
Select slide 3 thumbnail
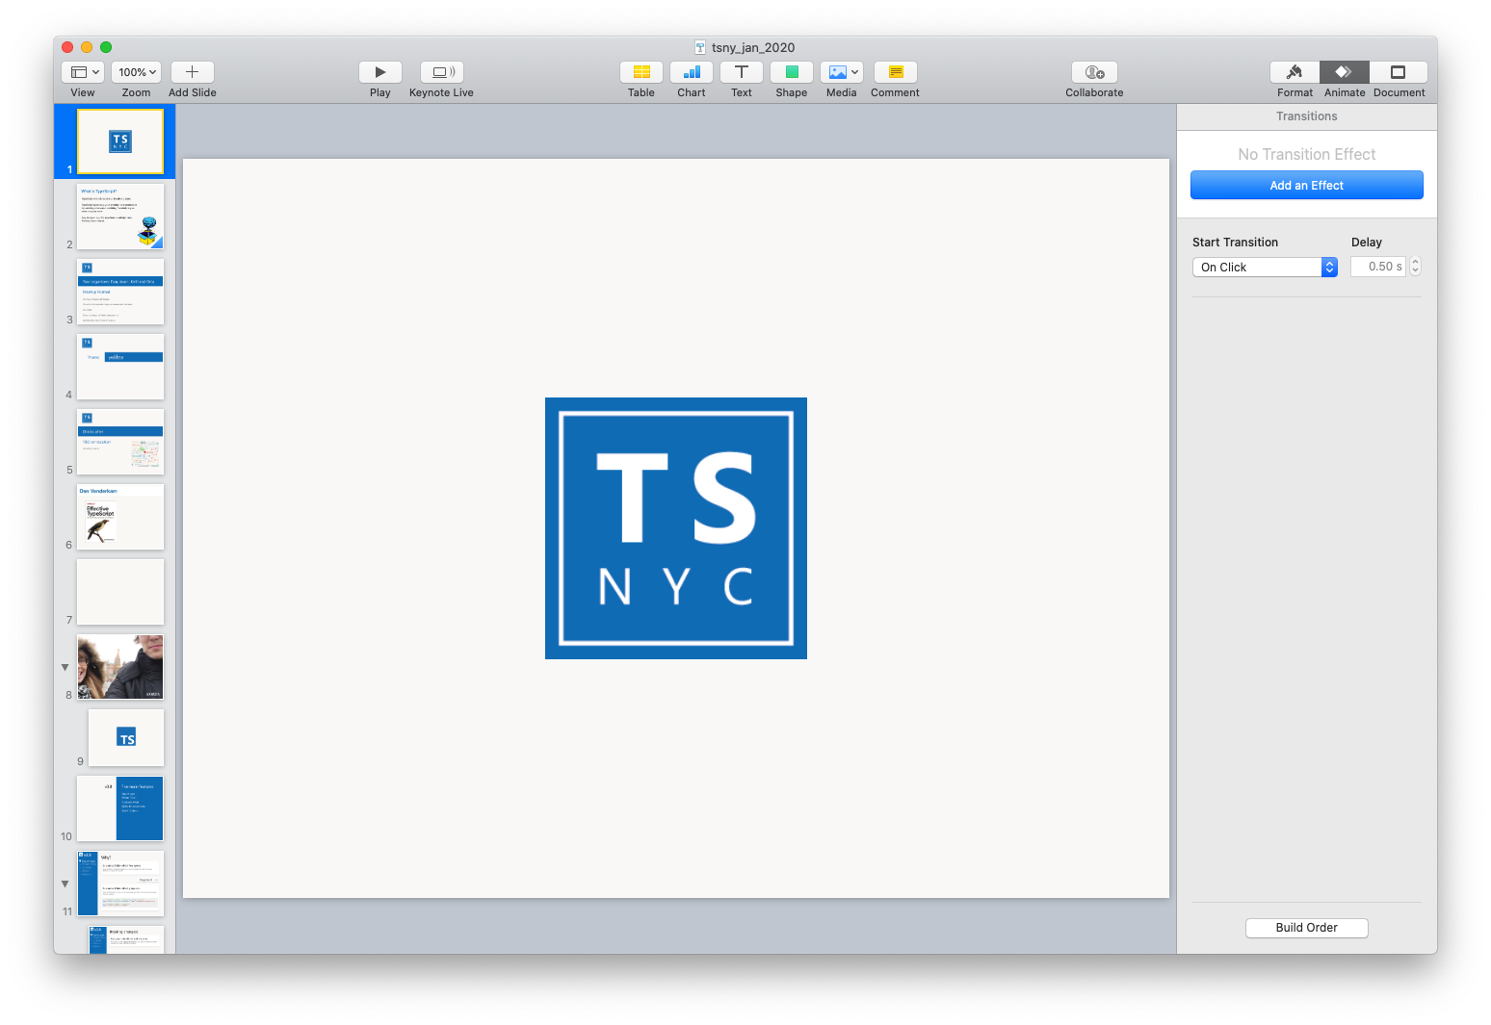point(120,292)
